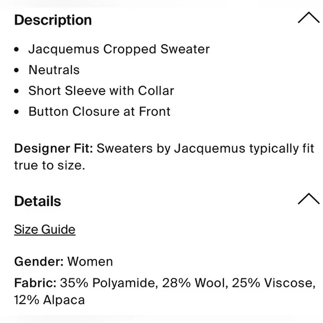Click the Gender label
Viewport: 323px width, 323px height.
coord(39,262)
